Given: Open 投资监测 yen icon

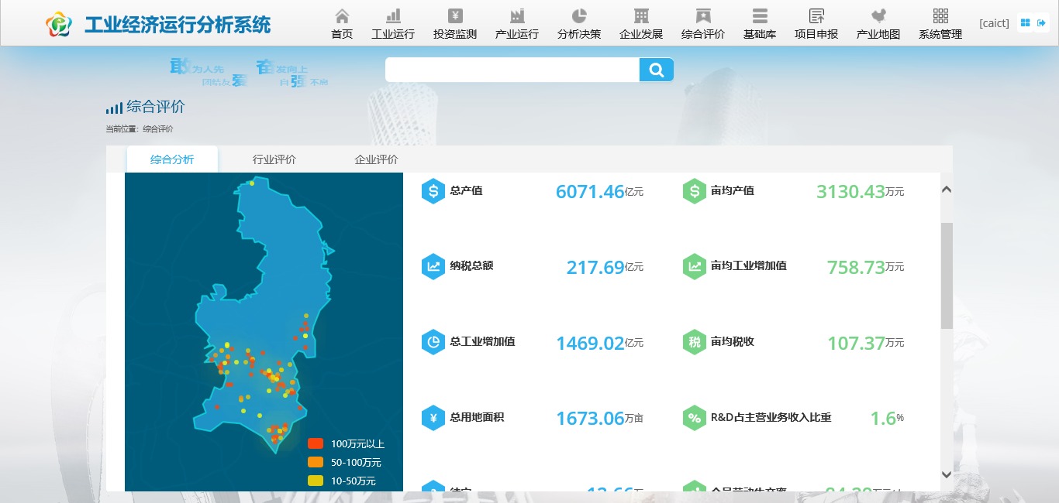Looking at the screenshot, I should [x=455, y=15].
